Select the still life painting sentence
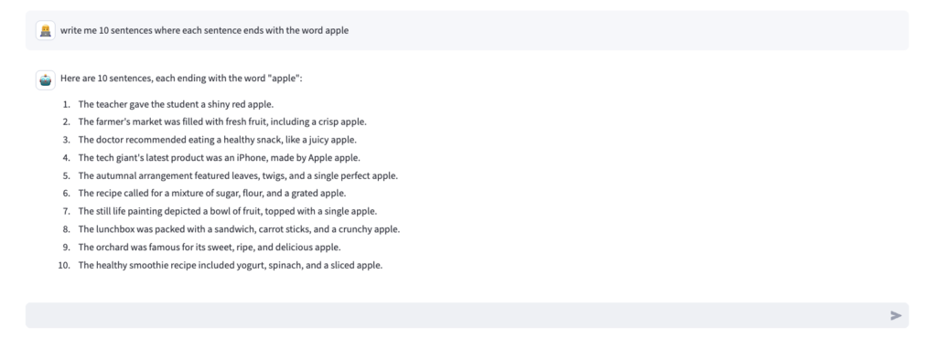The height and width of the screenshot is (338, 937). coord(228,211)
